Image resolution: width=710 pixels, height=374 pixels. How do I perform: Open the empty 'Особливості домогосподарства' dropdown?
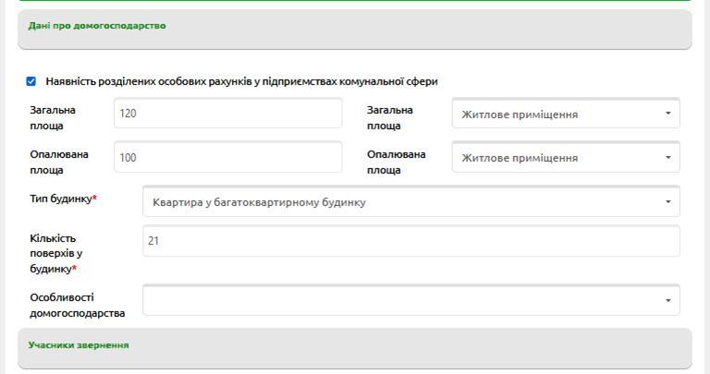click(x=402, y=300)
